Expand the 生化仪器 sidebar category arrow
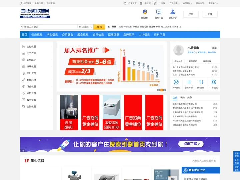Image resolution: width=240 pixels, height=180 pixels. tap(51, 46)
